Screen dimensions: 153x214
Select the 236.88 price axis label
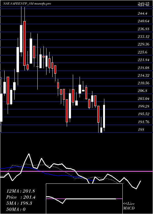click(144, 29)
